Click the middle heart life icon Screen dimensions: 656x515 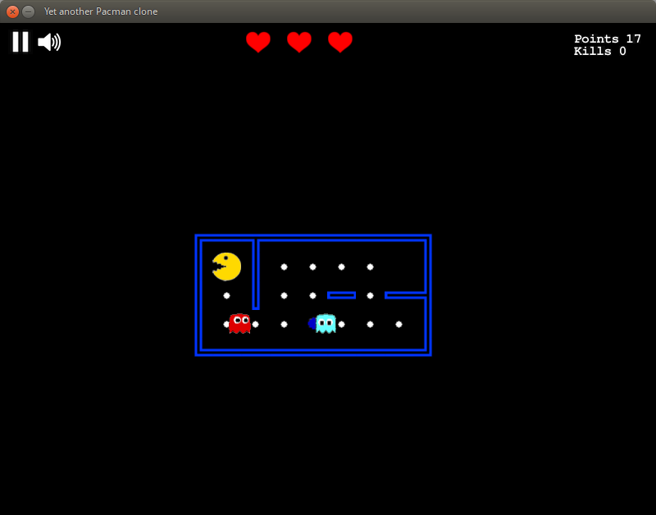299,43
